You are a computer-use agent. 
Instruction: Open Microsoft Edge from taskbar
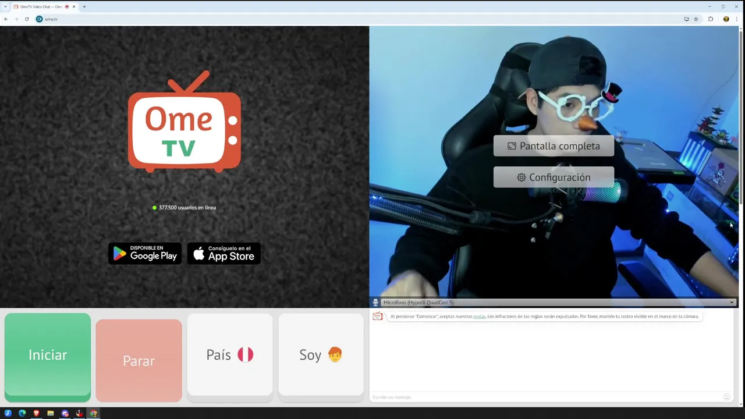tap(22, 413)
